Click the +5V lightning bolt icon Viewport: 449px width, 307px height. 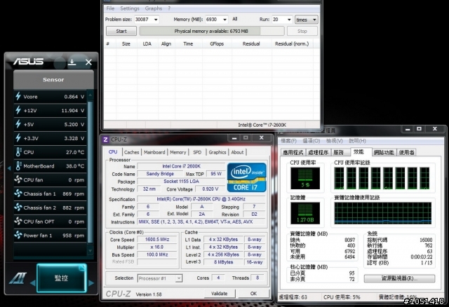point(18,124)
